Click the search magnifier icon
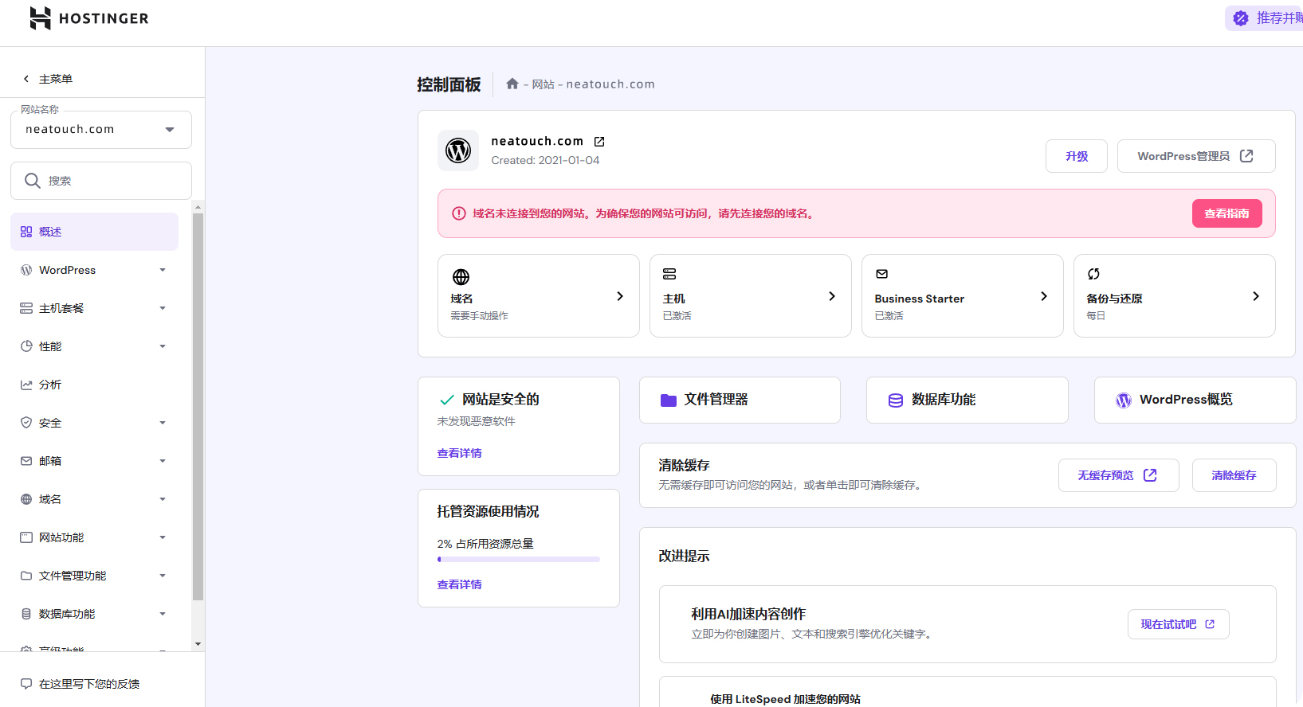 [x=33, y=181]
